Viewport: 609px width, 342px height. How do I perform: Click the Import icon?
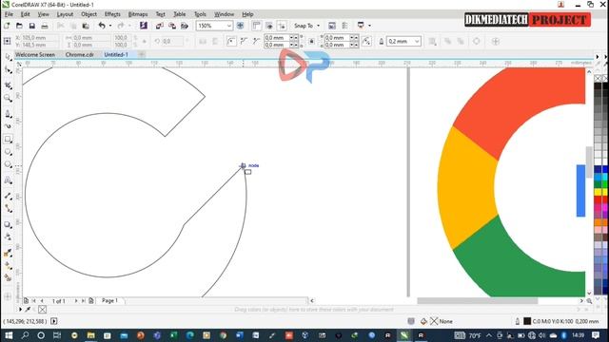(159, 26)
